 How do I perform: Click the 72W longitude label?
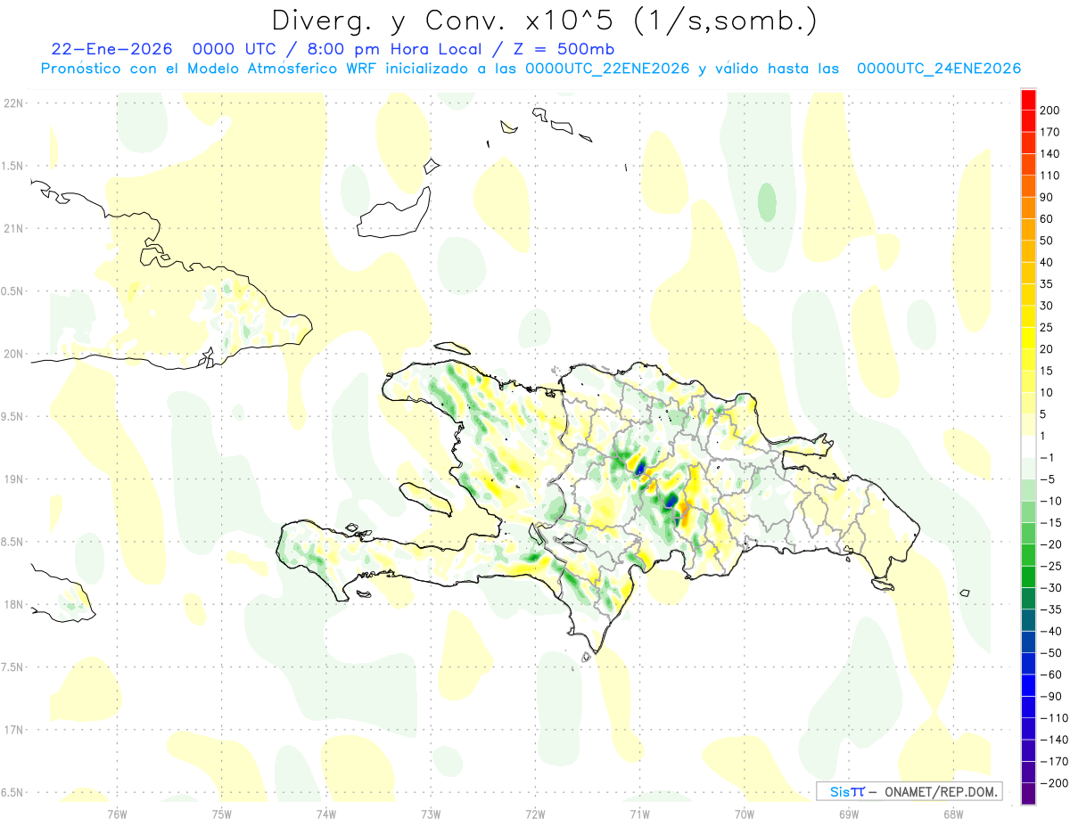pos(535,814)
